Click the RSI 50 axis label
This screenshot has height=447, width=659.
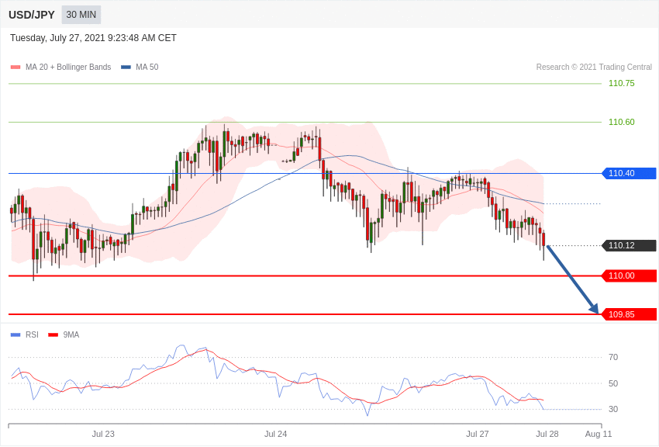tap(613, 383)
